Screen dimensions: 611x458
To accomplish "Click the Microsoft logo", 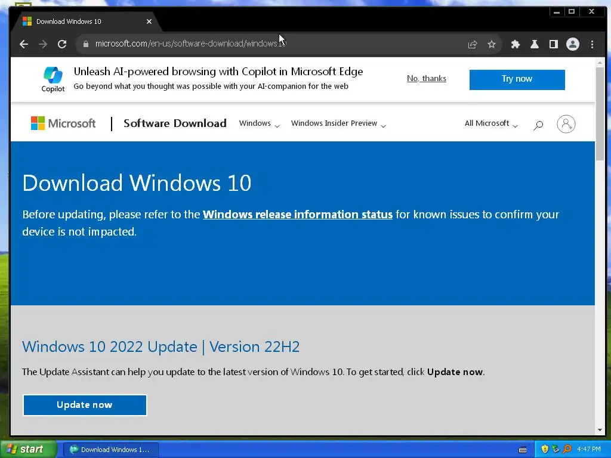I will point(63,123).
